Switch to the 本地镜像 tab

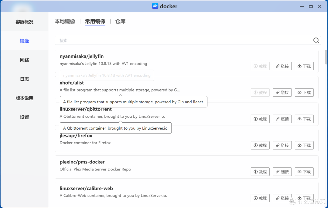[x=65, y=21]
